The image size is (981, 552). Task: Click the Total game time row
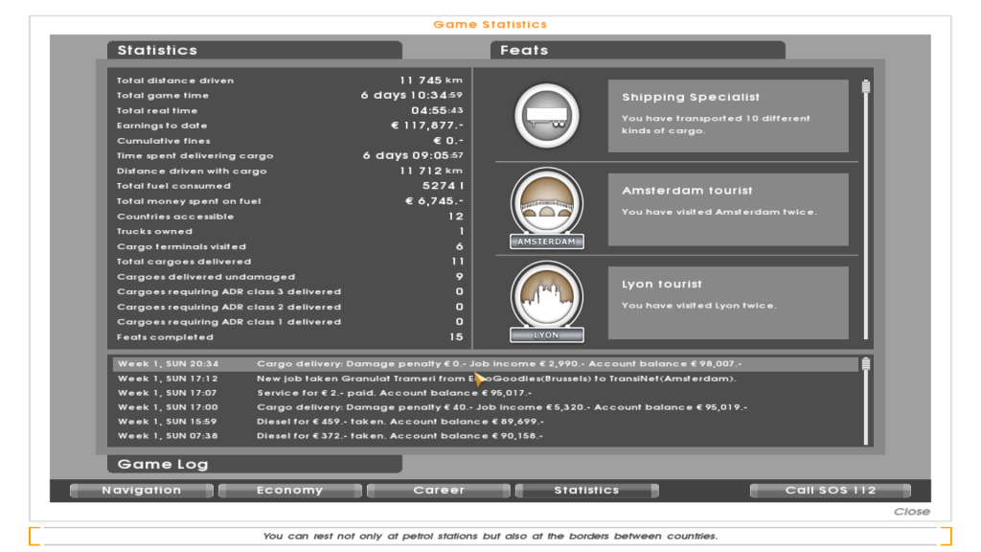pyautogui.click(x=289, y=96)
